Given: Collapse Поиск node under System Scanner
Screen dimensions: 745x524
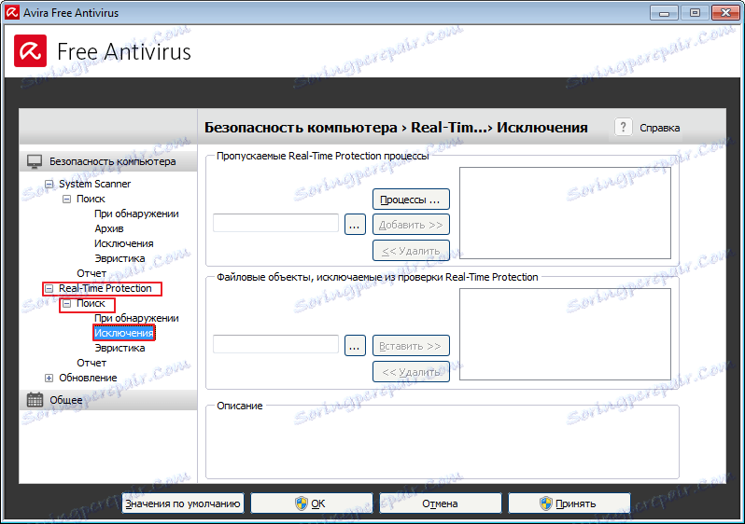Looking at the screenshot, I should click(67, 199).
